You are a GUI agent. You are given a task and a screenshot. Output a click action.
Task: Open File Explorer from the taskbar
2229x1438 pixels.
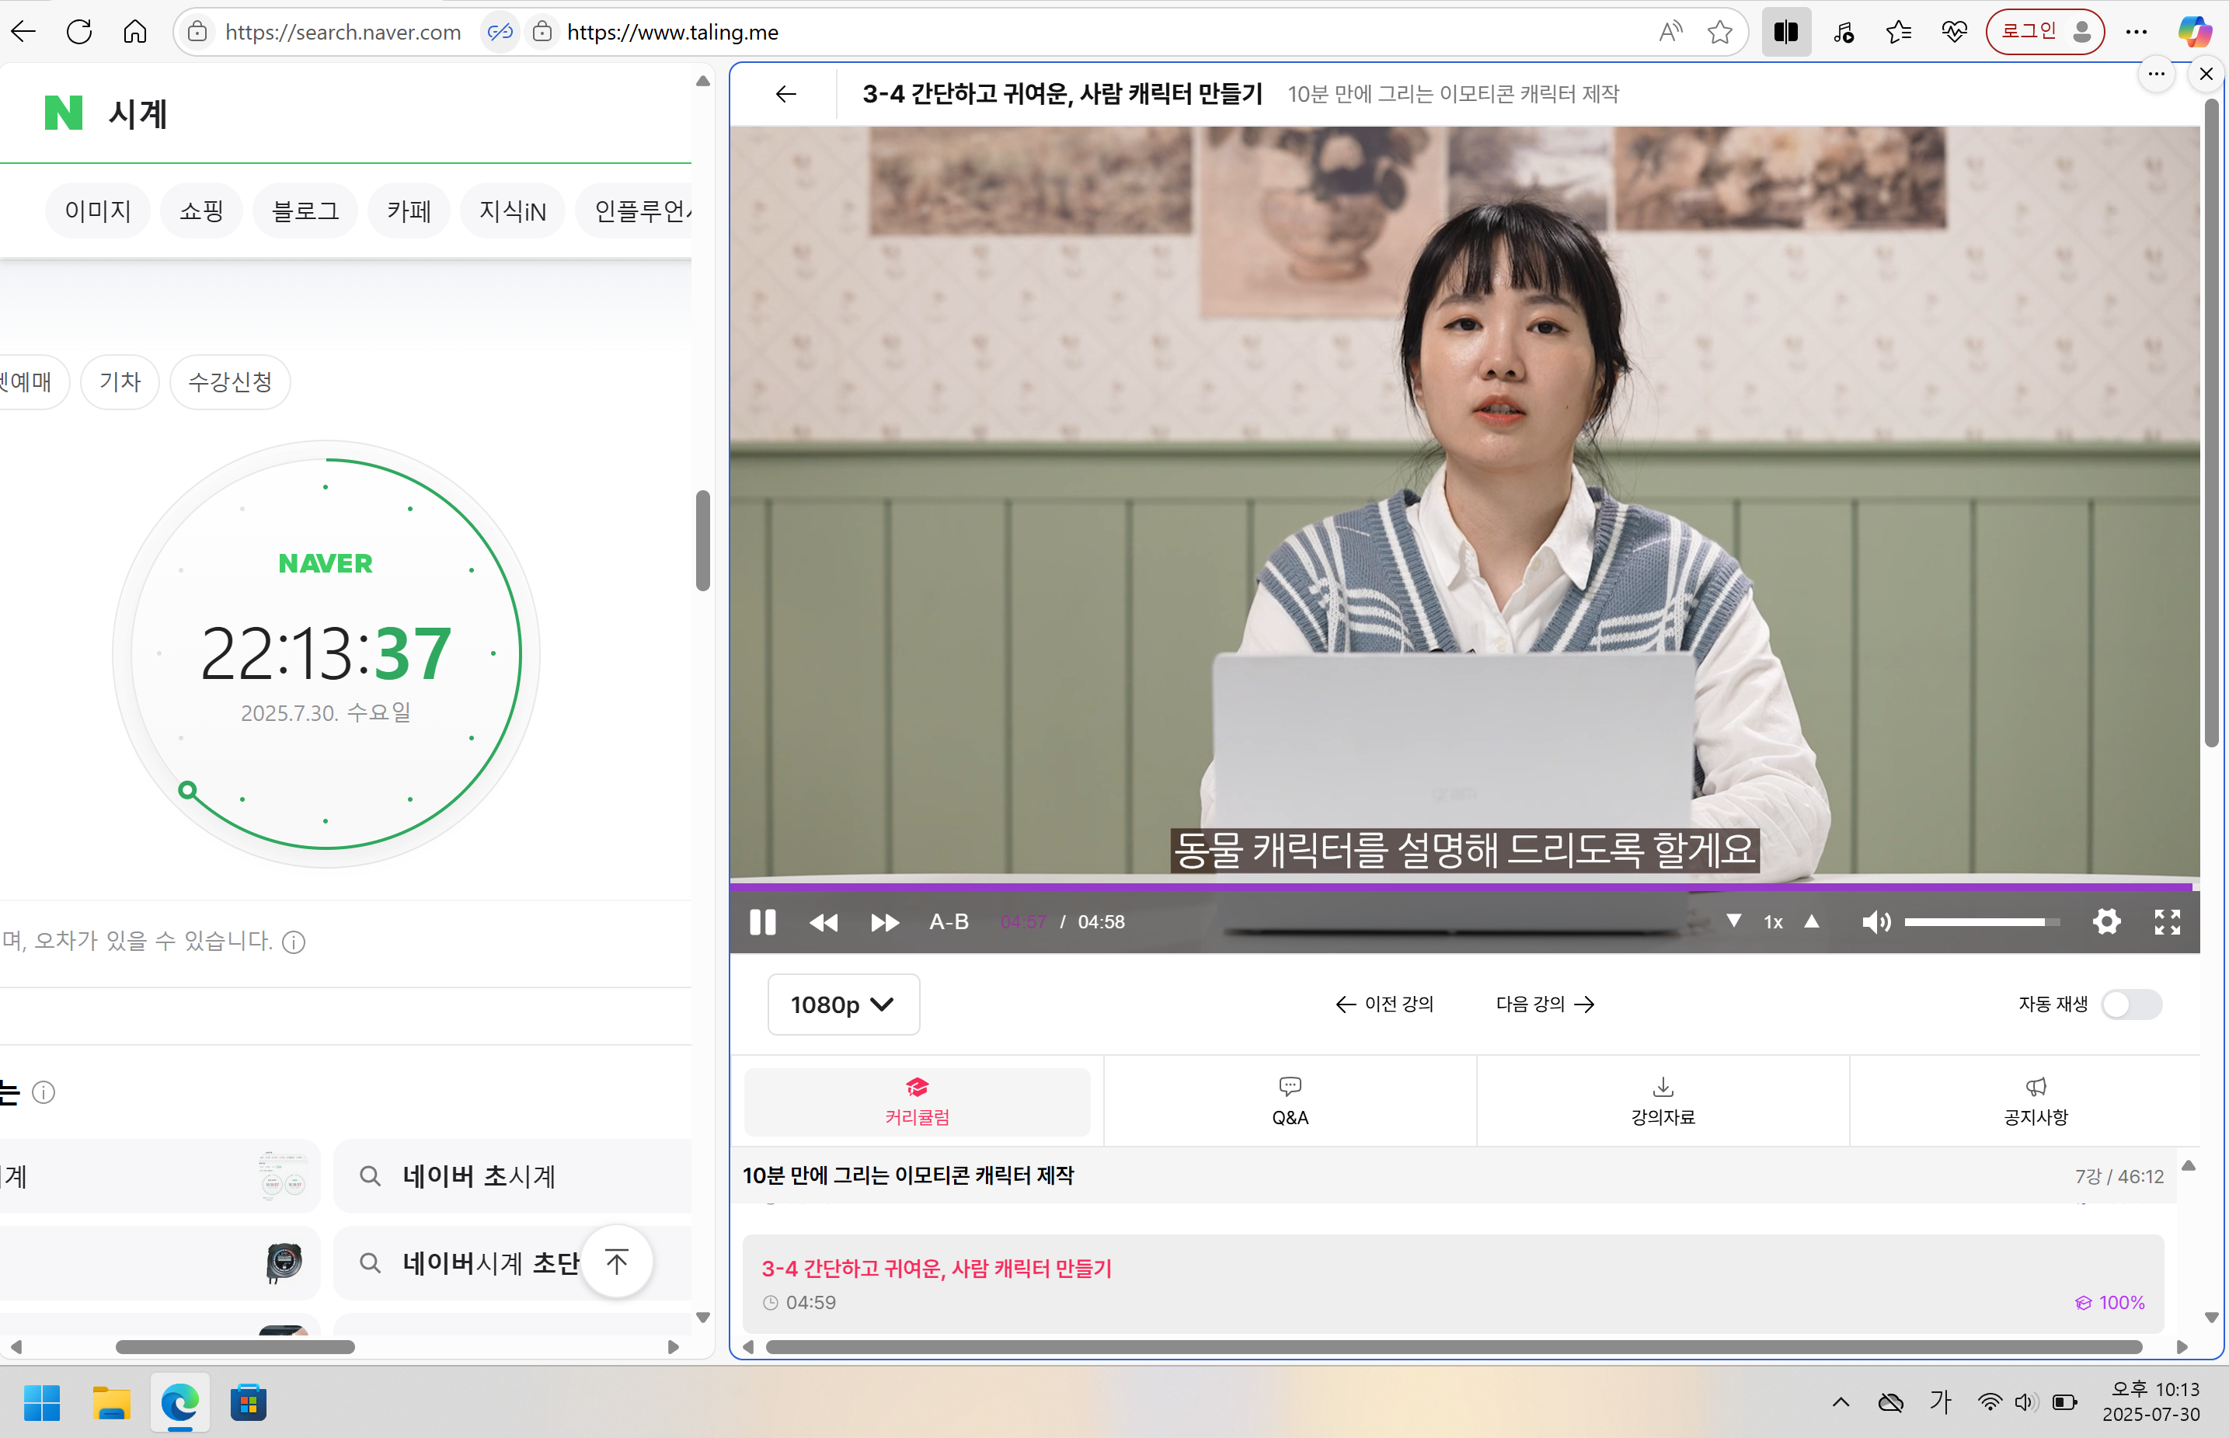pyautogui.click(x=111, y=1402)
